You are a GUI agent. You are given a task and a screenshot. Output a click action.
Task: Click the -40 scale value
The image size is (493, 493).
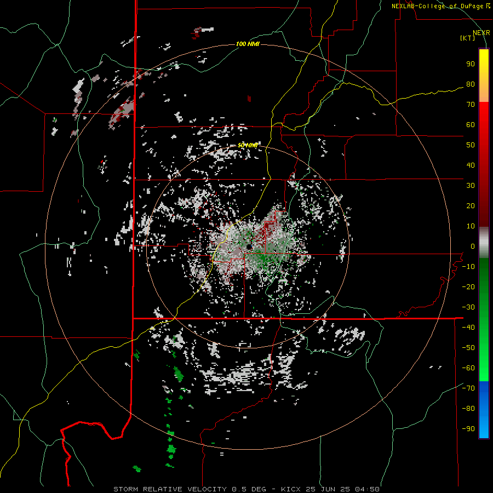468,328
